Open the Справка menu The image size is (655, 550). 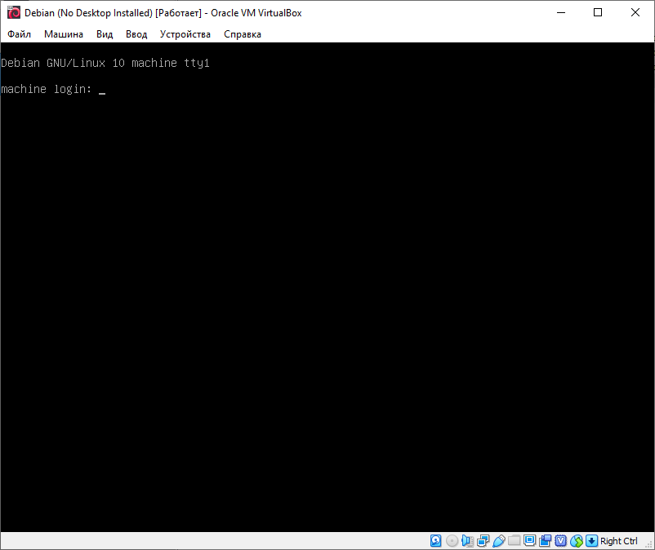tap(243, 34)
